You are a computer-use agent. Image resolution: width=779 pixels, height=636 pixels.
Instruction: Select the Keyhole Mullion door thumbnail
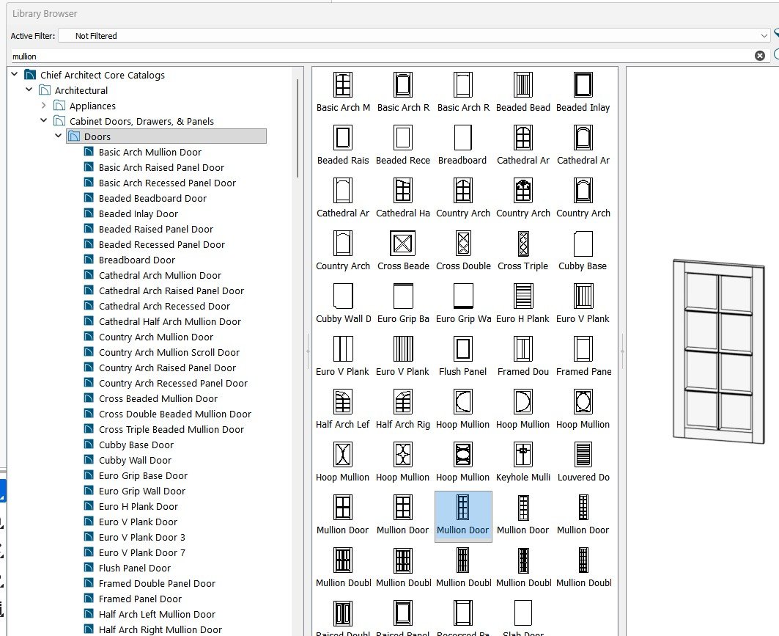tap(523, 455)
